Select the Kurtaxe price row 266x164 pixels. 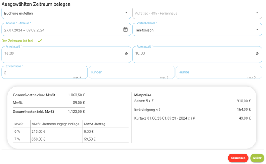[x=192, y=118]
